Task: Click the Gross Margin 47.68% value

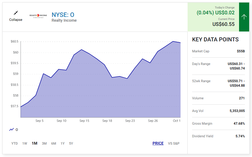Action: 239,124
